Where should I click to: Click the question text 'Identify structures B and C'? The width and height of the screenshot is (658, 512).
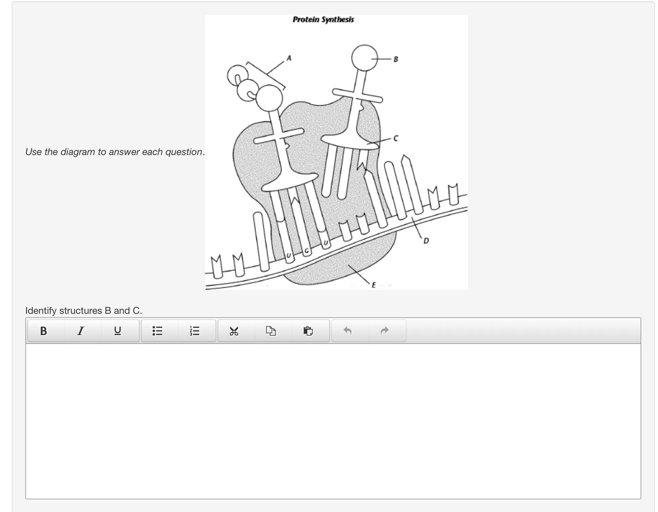tap(84, 310)
